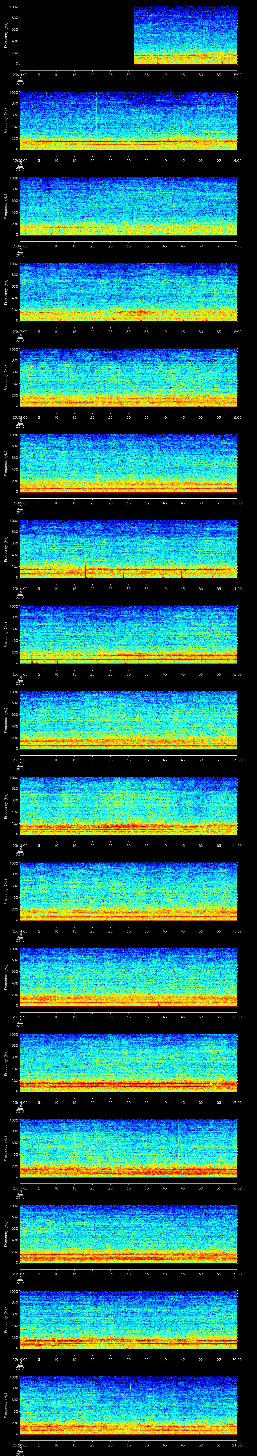Viewport: 257px width, 1456px height.
Task: Click the '7:00' end time label
Action: (237, 246)
